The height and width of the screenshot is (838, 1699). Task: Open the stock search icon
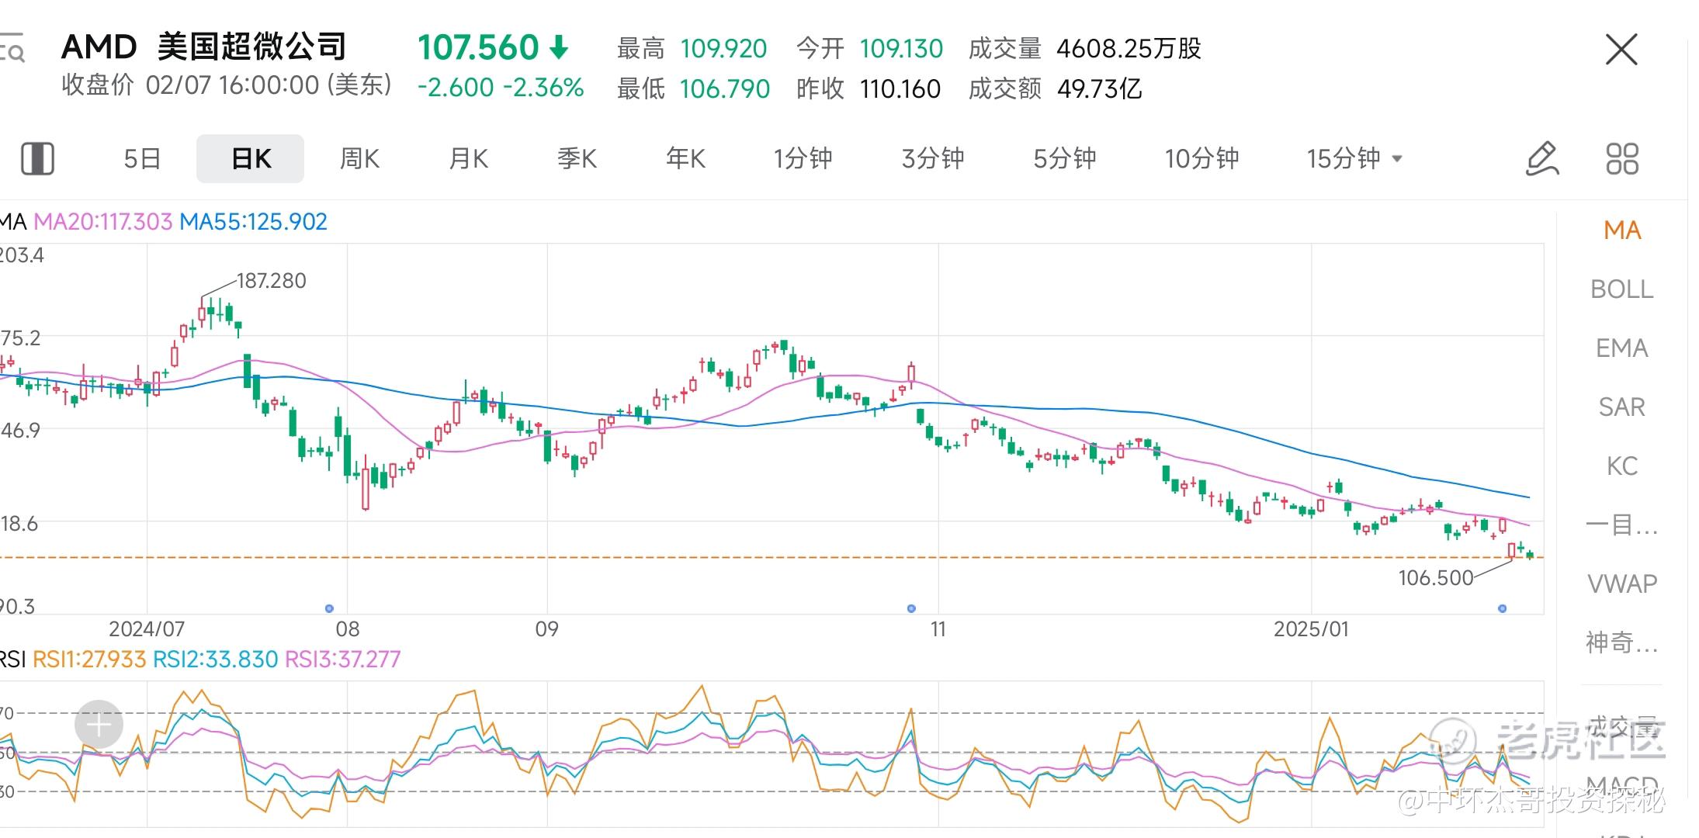12,48
